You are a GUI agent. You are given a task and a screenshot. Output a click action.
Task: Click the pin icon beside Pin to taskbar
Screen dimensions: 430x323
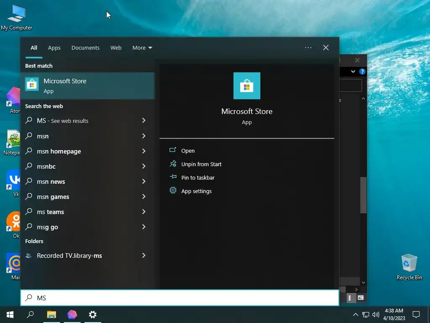point(173,177)
